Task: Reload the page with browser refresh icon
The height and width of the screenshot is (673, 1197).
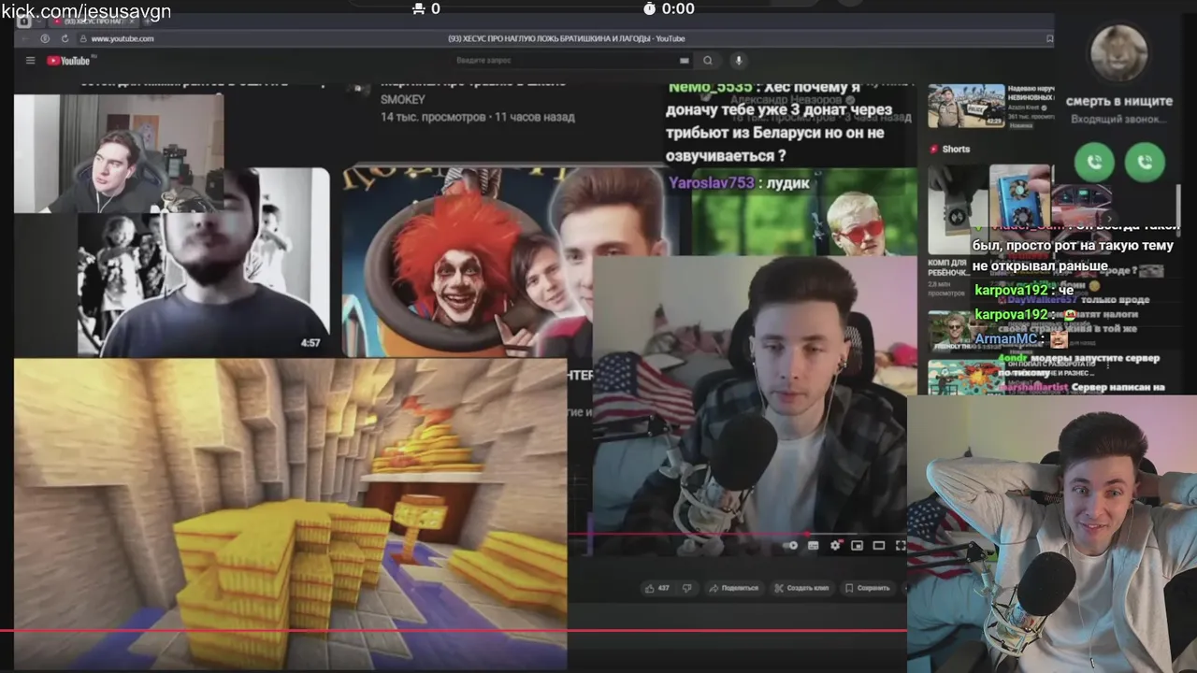Action: 65,38
